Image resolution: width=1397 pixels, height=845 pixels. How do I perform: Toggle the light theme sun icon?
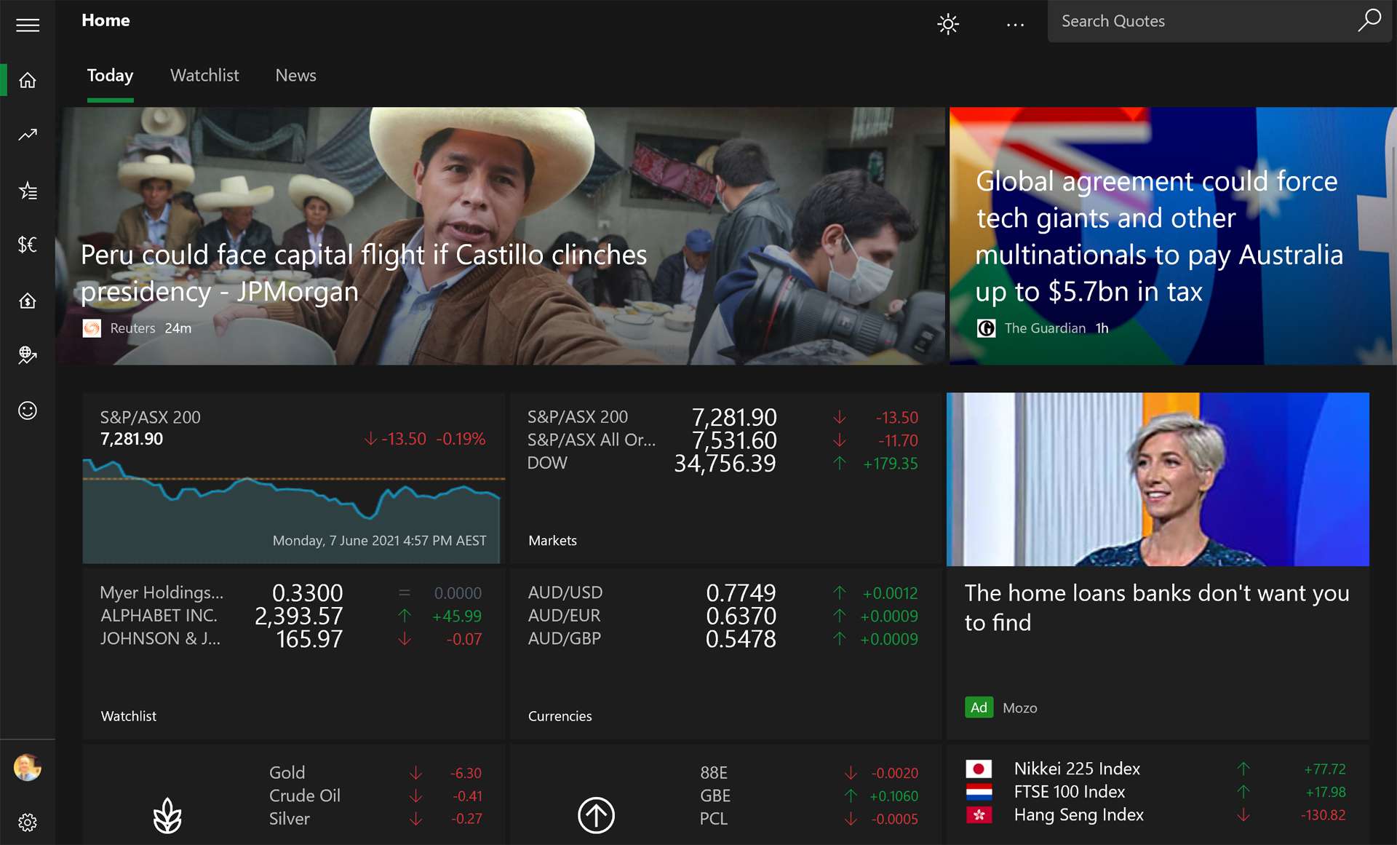coord(948,24)
